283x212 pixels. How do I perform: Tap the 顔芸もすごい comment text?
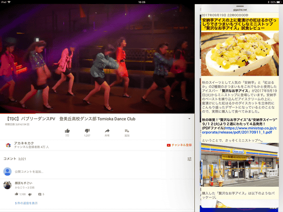(23, 183)
